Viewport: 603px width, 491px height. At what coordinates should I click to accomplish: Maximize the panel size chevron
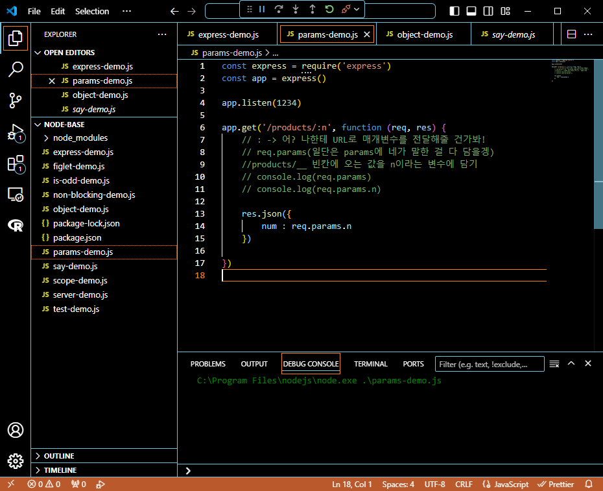pyautogui.click(x=571, y=364)
